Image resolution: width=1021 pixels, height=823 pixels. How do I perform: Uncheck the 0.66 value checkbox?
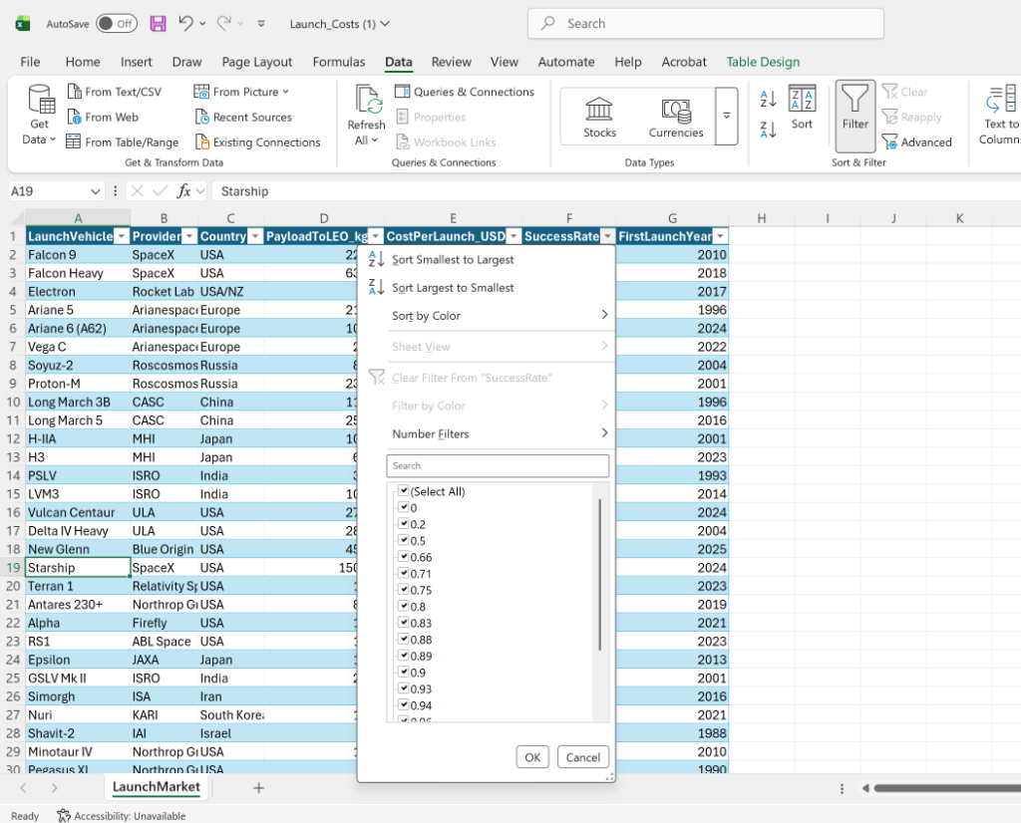[404, 556]
